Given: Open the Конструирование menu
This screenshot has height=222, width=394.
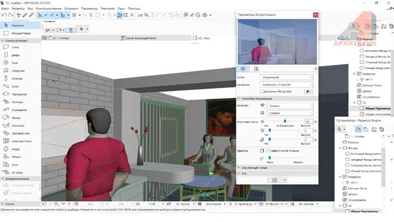Looking at the screenshot, I should 49,9.
